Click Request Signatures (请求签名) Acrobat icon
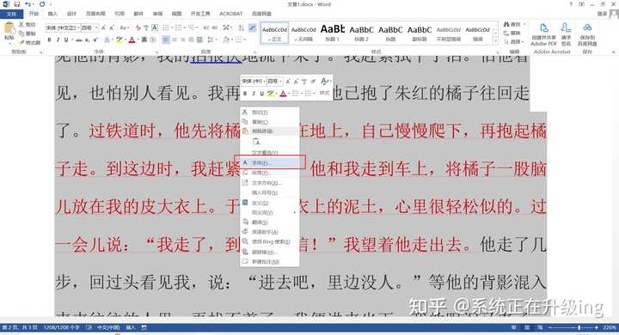 click(566, 34)
